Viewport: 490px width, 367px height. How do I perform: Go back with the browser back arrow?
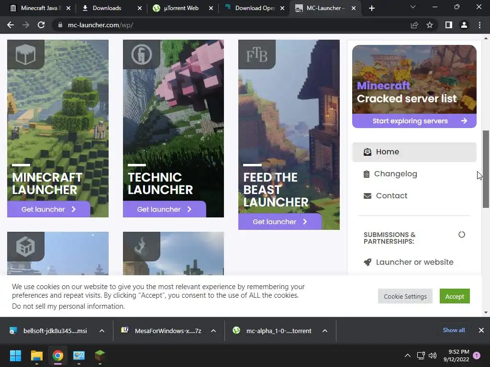point(11,25)
